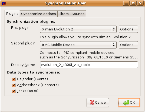Open the Second plugin dropdown
145x112 pixels.
click(78, 45)
